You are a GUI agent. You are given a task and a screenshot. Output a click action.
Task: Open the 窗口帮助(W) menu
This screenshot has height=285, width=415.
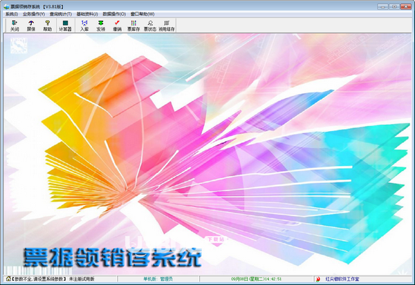click(x=142, y=14)
